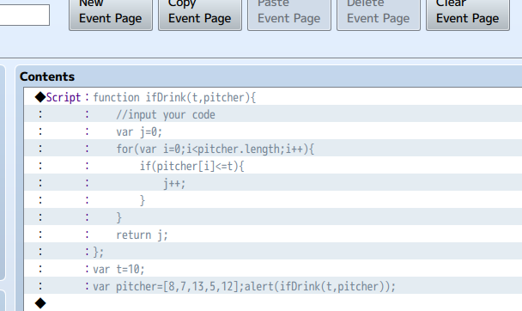Select the j++ line

pos(273,183)
